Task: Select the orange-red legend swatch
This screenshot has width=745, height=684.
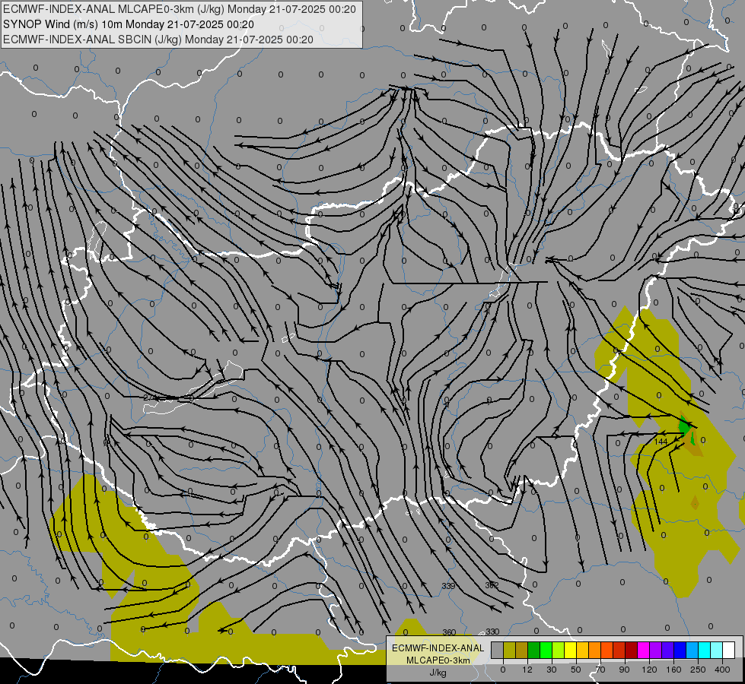Action: pos(607,650)
